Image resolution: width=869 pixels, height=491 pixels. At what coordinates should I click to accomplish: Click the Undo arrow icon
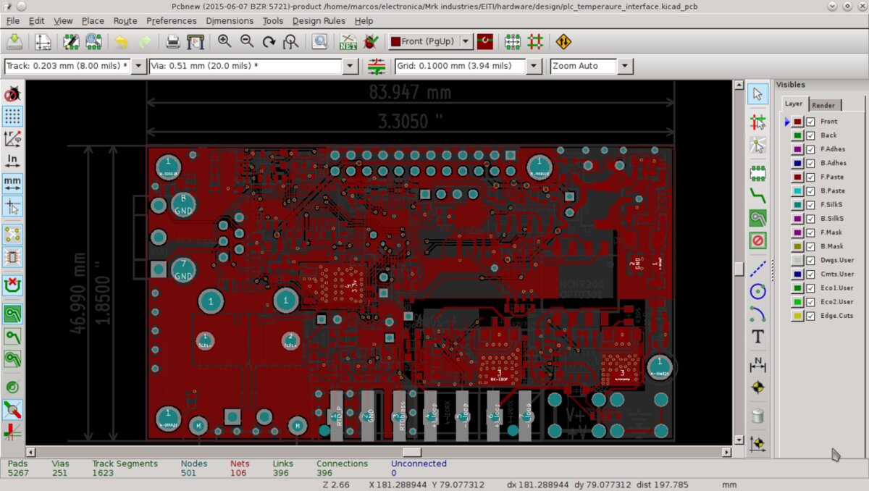121,41
